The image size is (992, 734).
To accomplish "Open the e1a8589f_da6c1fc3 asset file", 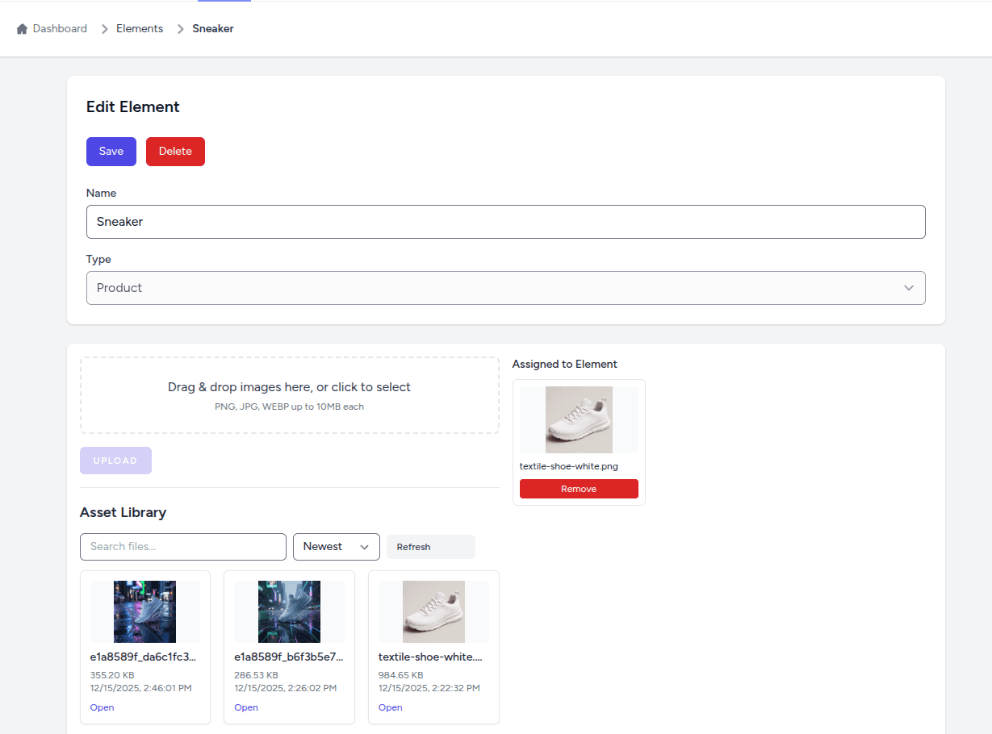I will (102, 707).
